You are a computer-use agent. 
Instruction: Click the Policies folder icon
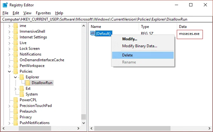16,71
